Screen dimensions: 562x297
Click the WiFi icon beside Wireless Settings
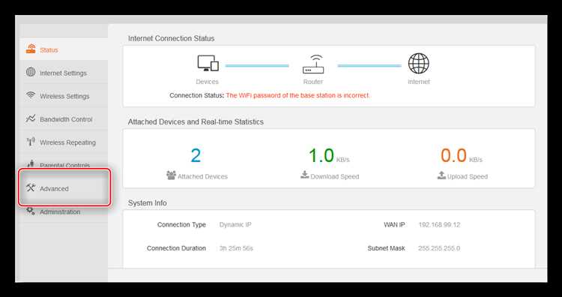coord(31,95)
